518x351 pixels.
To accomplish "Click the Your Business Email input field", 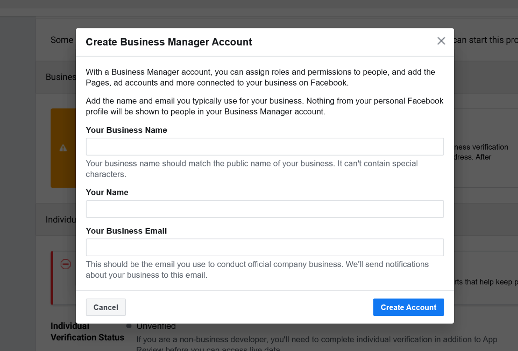I will click(265, 247).
